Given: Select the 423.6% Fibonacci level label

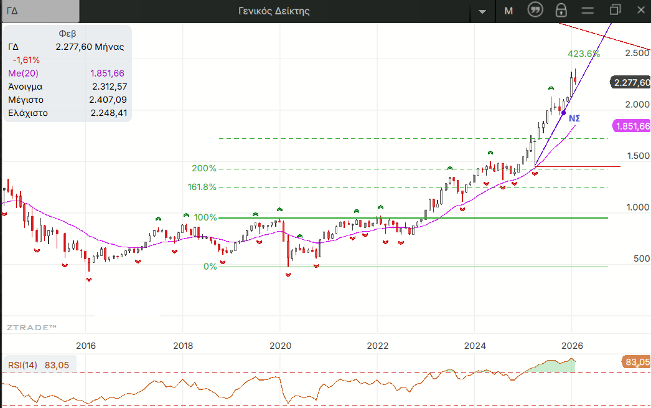Looking at the screenshot, I should [x=583, y=54].
